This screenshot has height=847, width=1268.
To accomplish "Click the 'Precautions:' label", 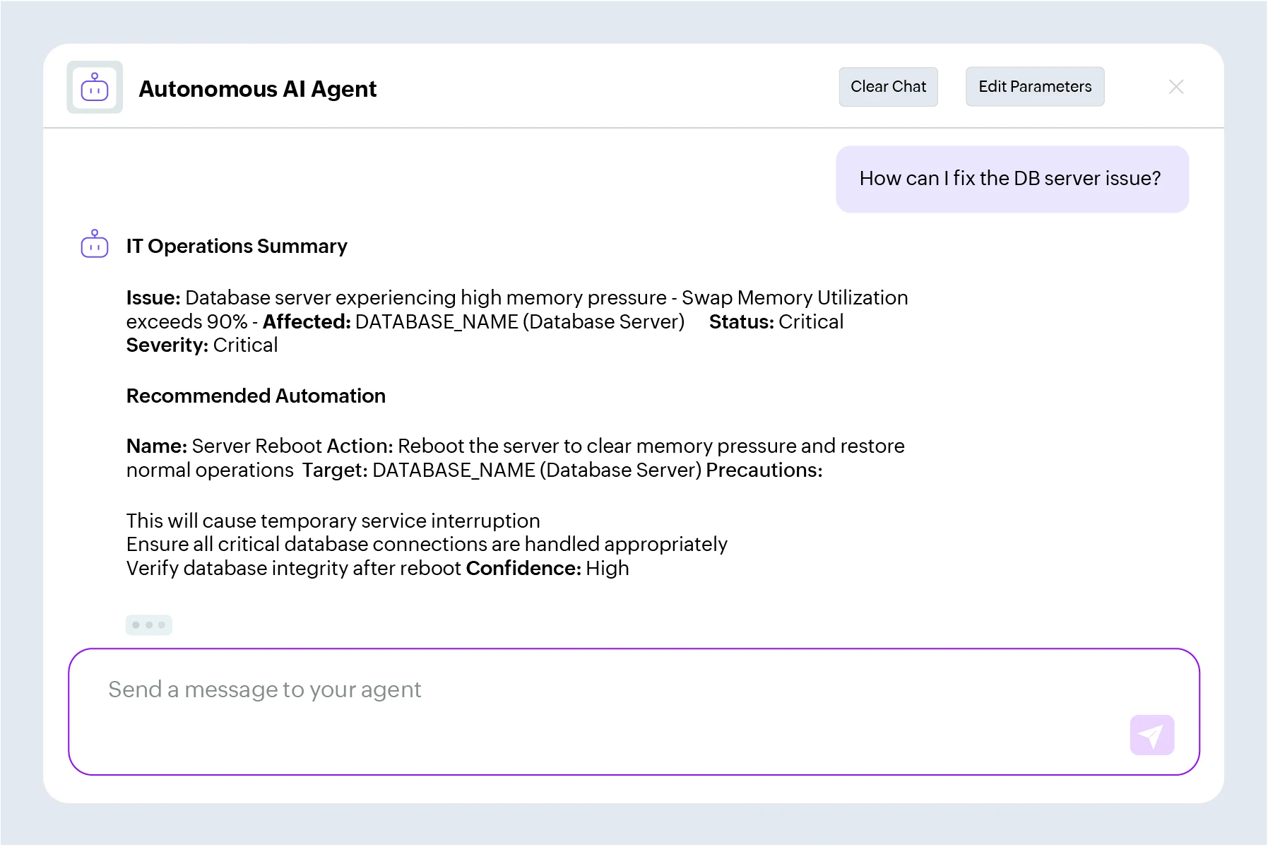I will click(764, 470).
